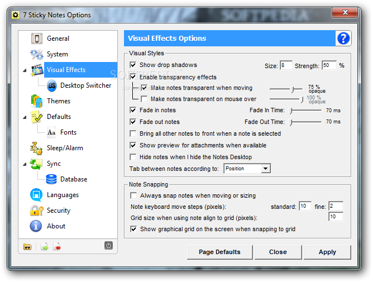Open the Sleep/Alarm icon
The width and height of the screenshot is (373, 282).
tap(36, 148)
